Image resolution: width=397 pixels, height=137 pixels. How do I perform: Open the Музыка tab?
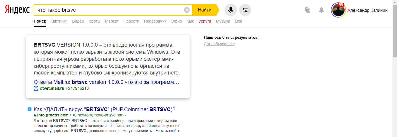tap(223, 21)
